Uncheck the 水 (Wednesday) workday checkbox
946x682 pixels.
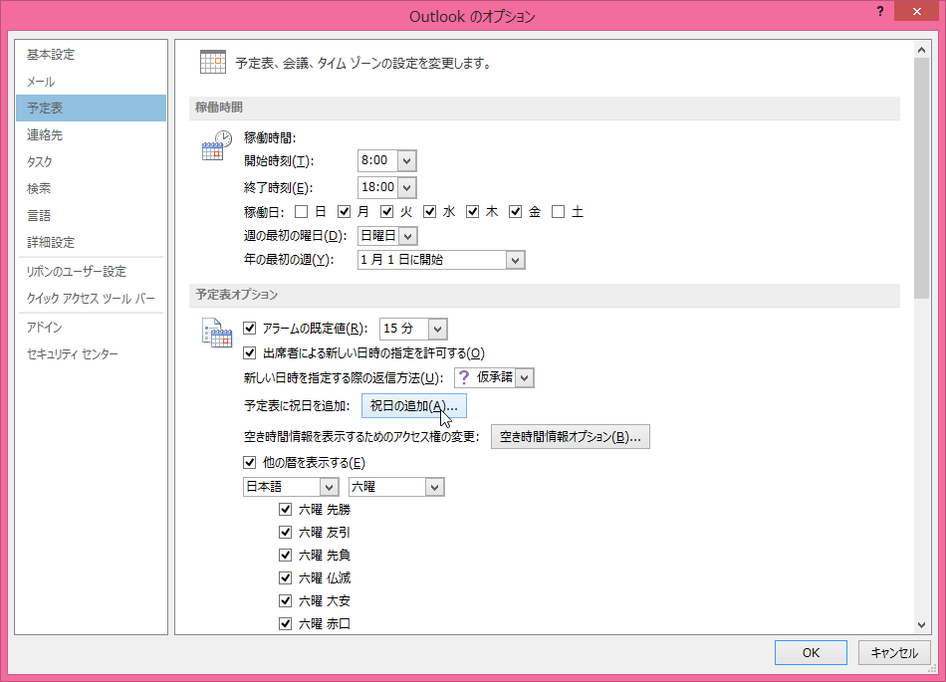[x=429, y=212]
